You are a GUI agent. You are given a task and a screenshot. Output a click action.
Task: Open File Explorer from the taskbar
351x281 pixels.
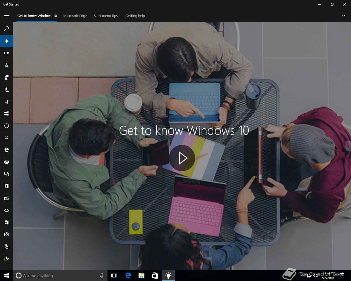pos(141,276)
